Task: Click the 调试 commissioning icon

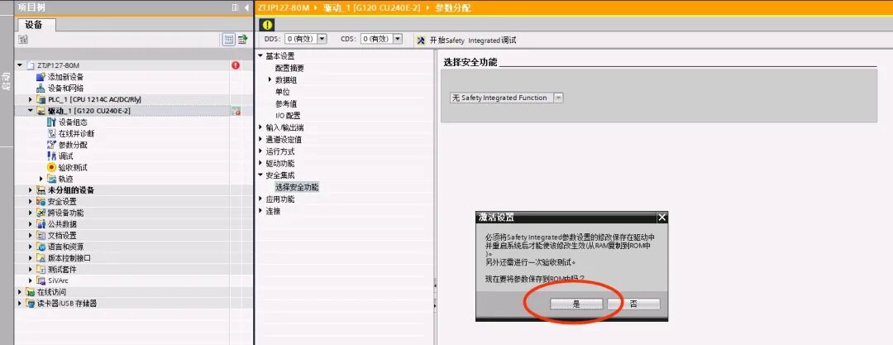Action: (51, 156)
